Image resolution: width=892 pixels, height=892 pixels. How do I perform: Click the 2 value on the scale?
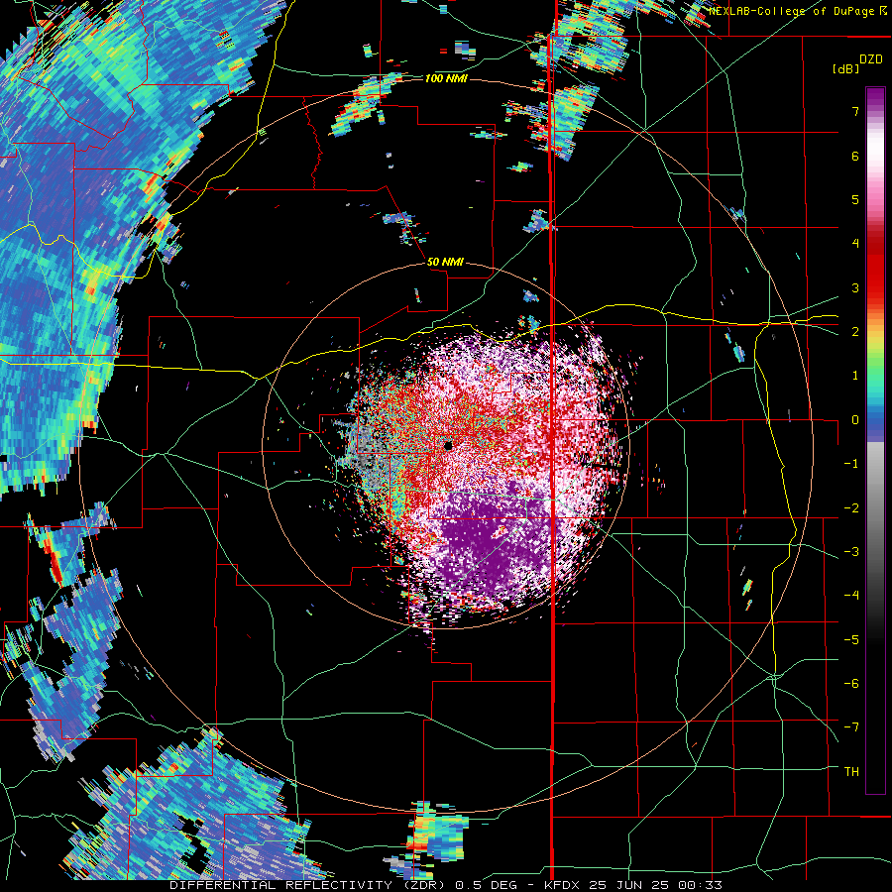coord(855,332)
